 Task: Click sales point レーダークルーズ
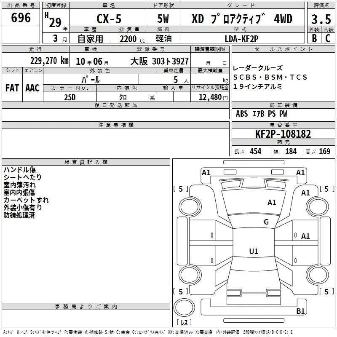tap(257, 68)
